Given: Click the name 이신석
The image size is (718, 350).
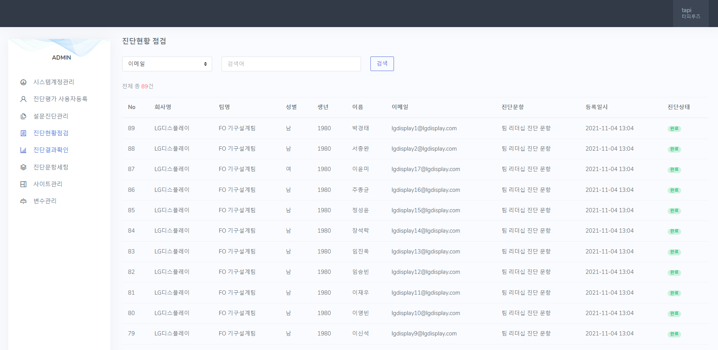Looking at the screenshot, I should (361, 334).
